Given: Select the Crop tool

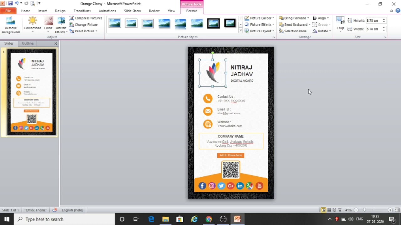Looking at the screenshot, I should coord(340,25).
